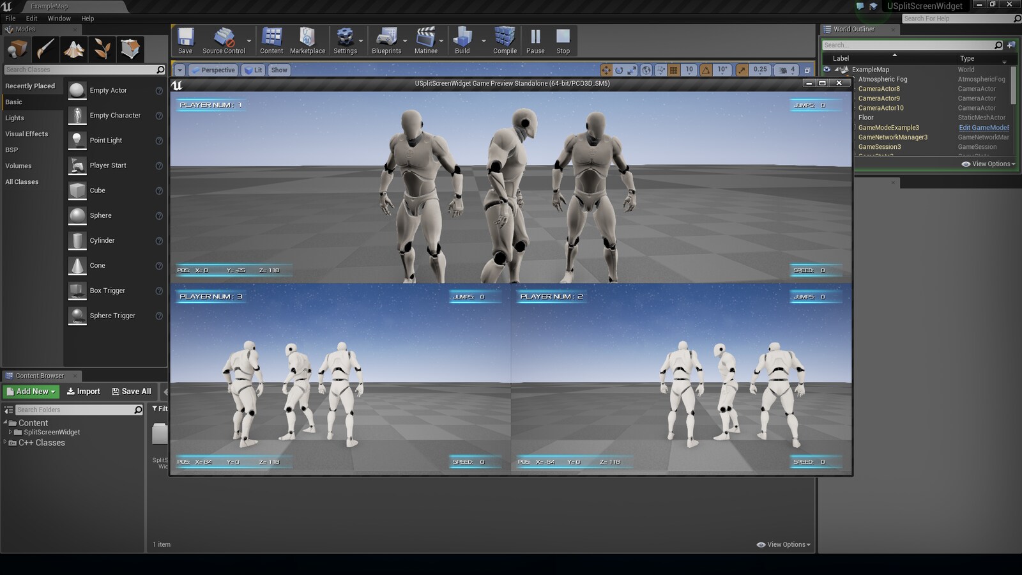Toggle rotation snapping angle icon
1022x575 pixels.
[706, 70]
